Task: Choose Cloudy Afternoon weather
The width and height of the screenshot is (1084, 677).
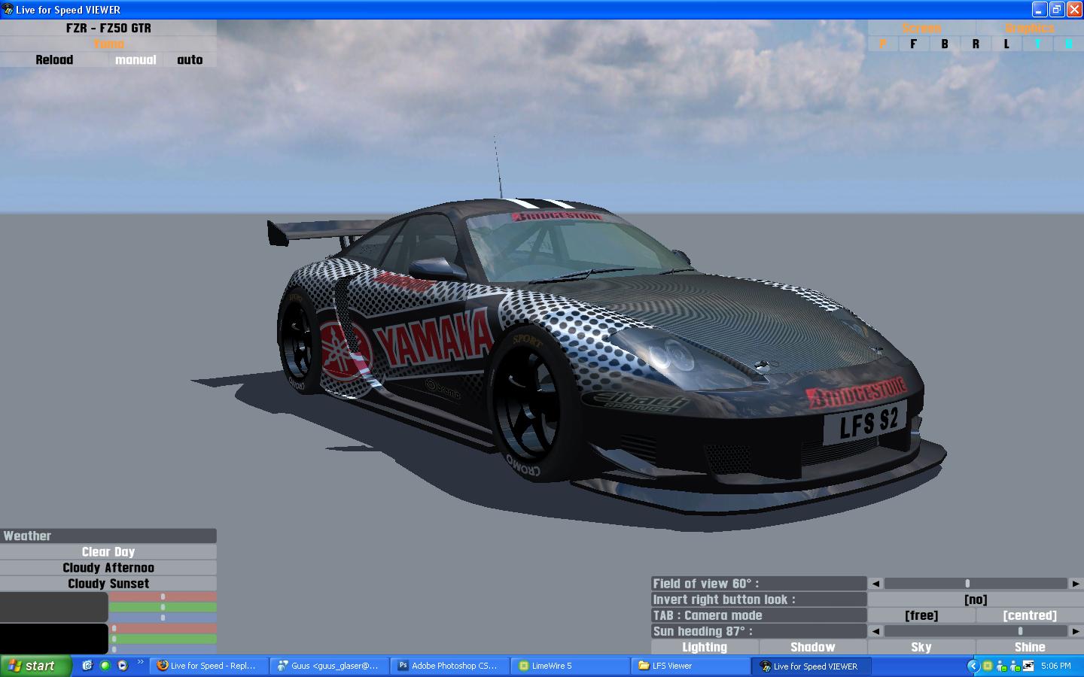Action: pos(108,567)
